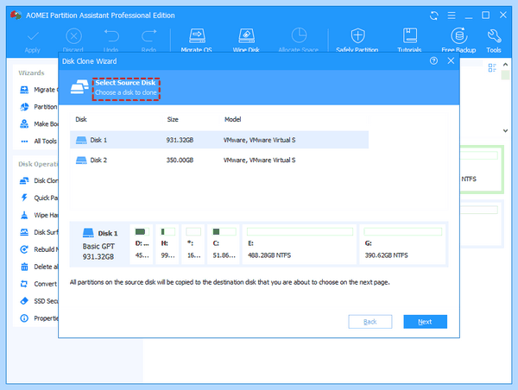
Task: Click the Apply checkmark toolbar icon
Action: (x=33, y=36)
